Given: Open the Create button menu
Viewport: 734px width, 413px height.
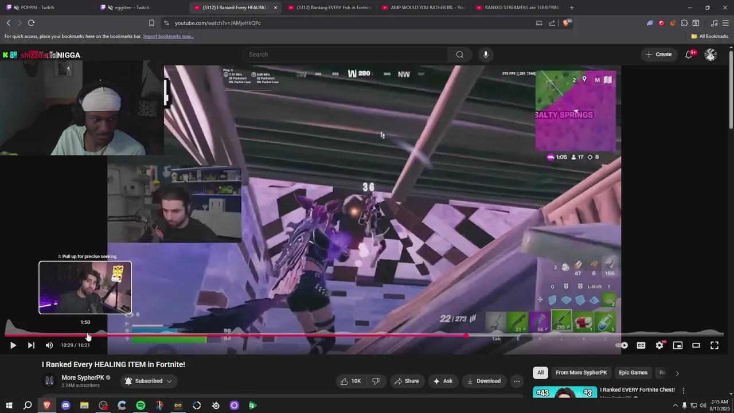Looking at the screenshot, I should point(658,54).
